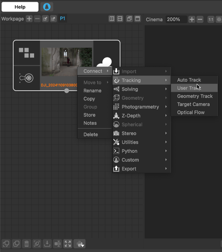
Task: Click the select-all nodes icon
Action: pyautogui.click(x=6, y=244)
